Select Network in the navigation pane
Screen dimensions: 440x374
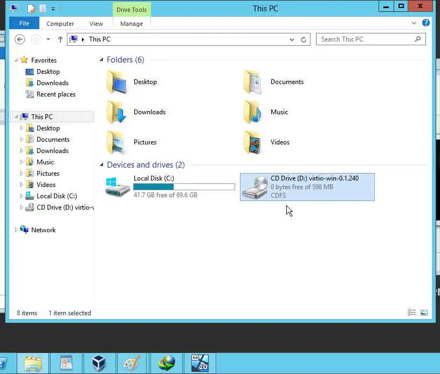click(43, 230)
